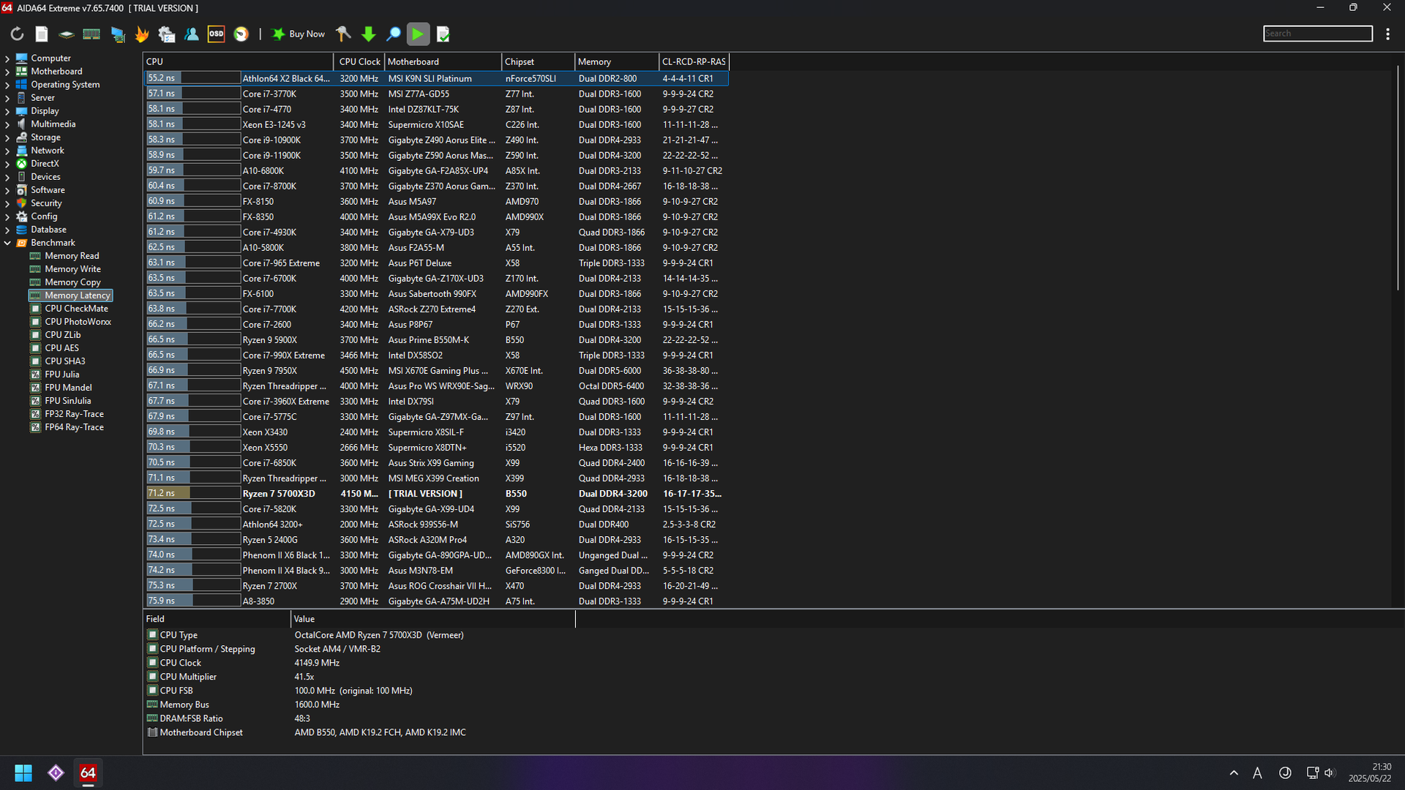Viewport: 1405px width, 790px height.
Task: Expand the Operating System tree node
Action: (x=7, y=85)
